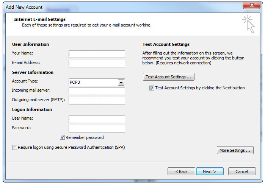Screen dimensions: 265x184
Task: Toggle the Remember password checkbox
Action: tap(62, 137)
